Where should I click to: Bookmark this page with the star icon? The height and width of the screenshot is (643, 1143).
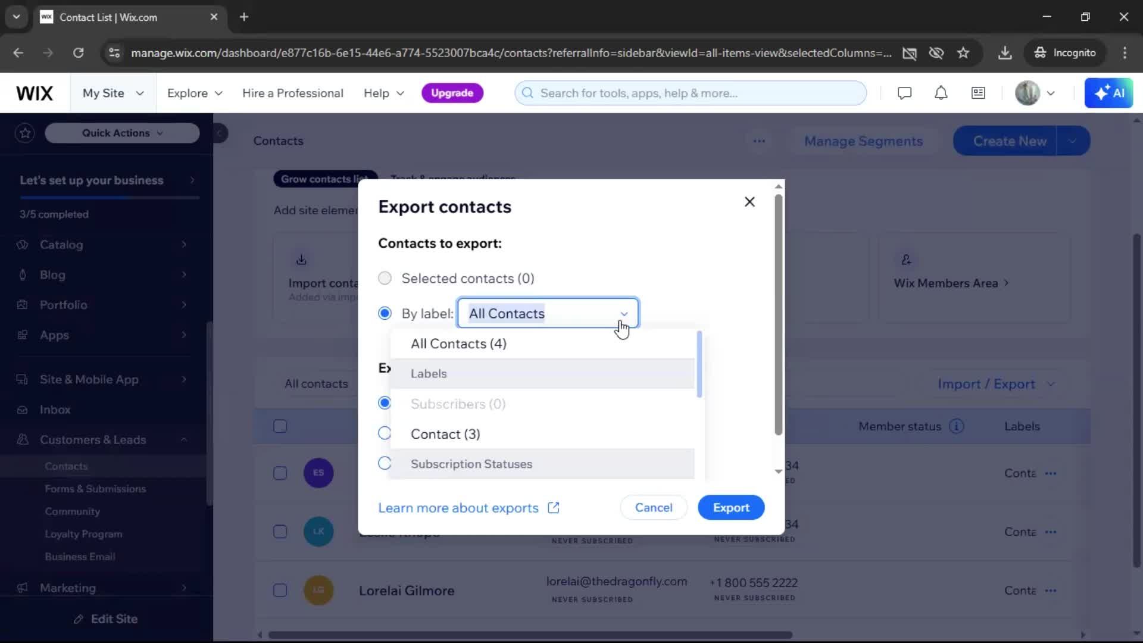click(963, 52)
